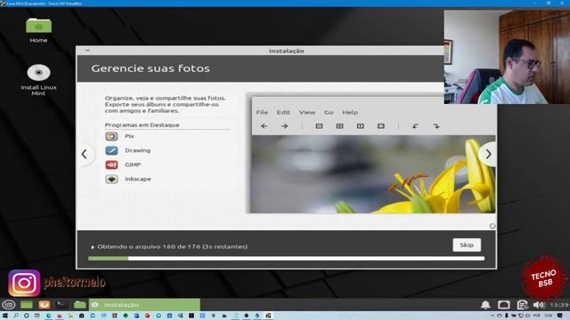Click the green installation progress bar

click(x=286, y=259)
